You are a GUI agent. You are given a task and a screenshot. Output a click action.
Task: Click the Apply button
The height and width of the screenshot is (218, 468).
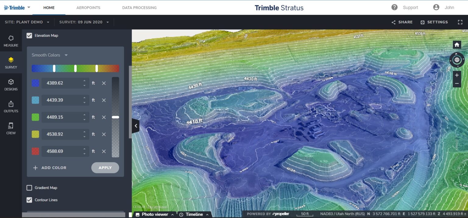105,168
